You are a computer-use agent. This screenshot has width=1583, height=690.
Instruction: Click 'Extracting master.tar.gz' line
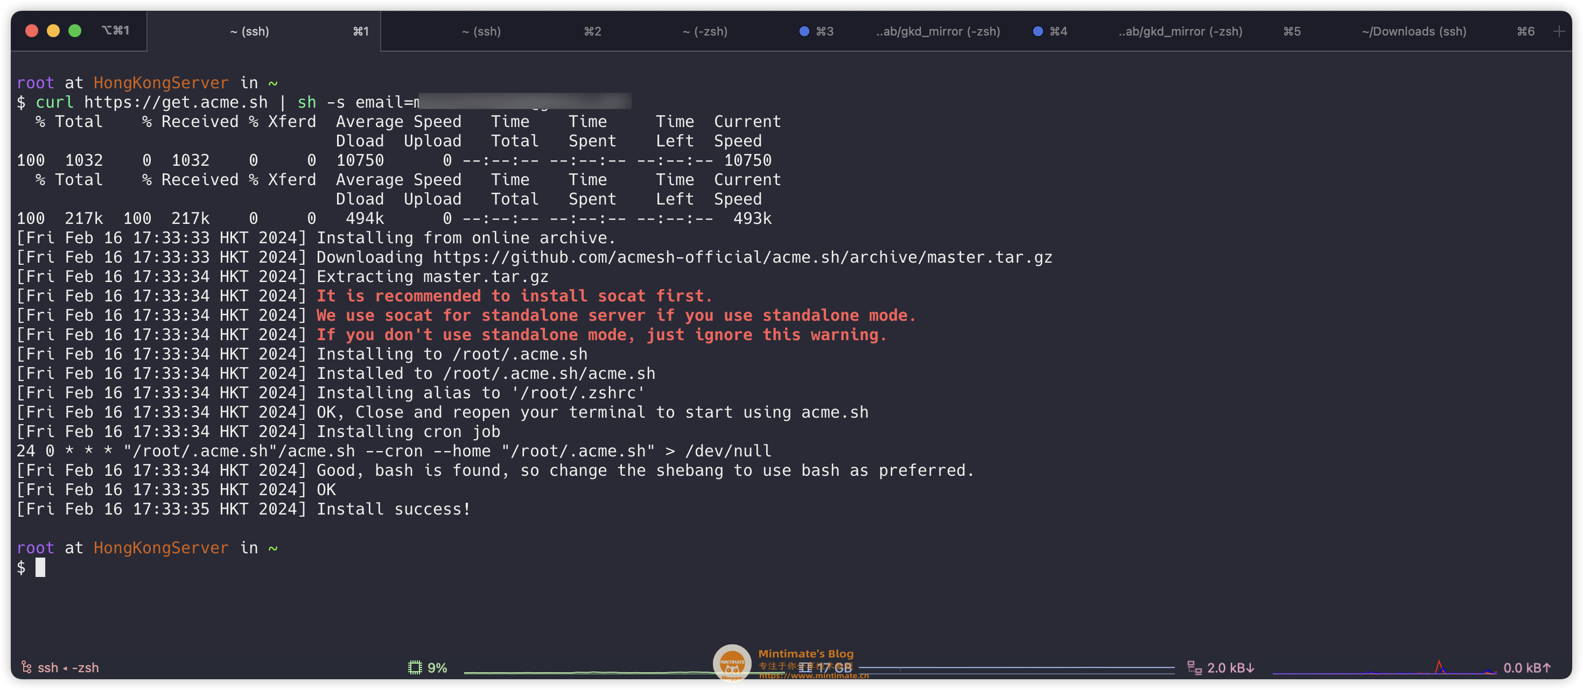[x=432, y=277]
